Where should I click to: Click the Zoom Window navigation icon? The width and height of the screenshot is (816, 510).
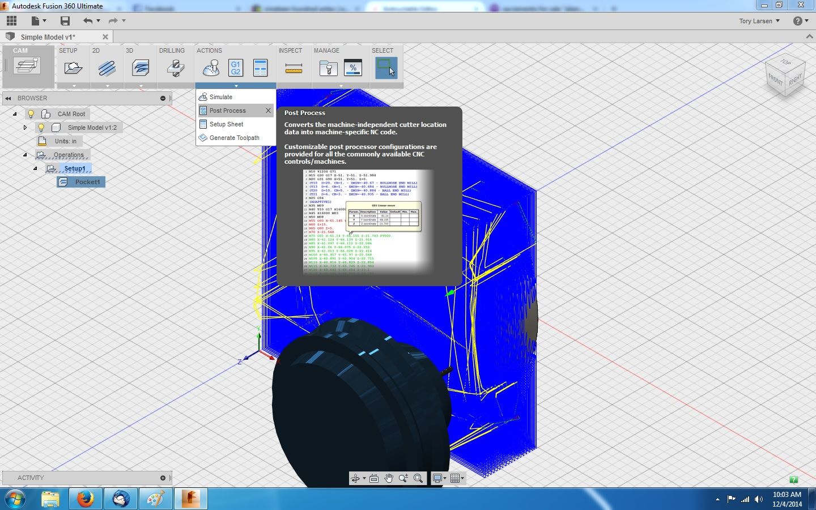click(x=419, y=478)
